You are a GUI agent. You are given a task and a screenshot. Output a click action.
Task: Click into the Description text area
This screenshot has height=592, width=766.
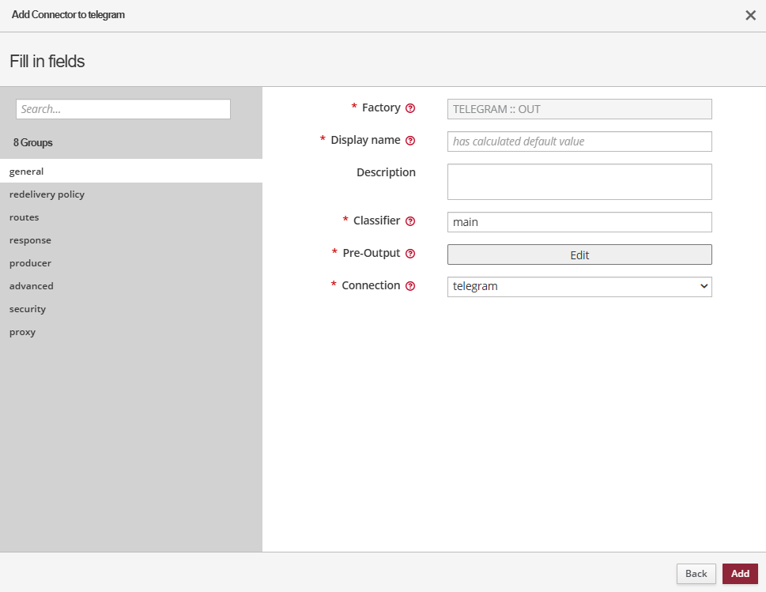coord(579,182)
